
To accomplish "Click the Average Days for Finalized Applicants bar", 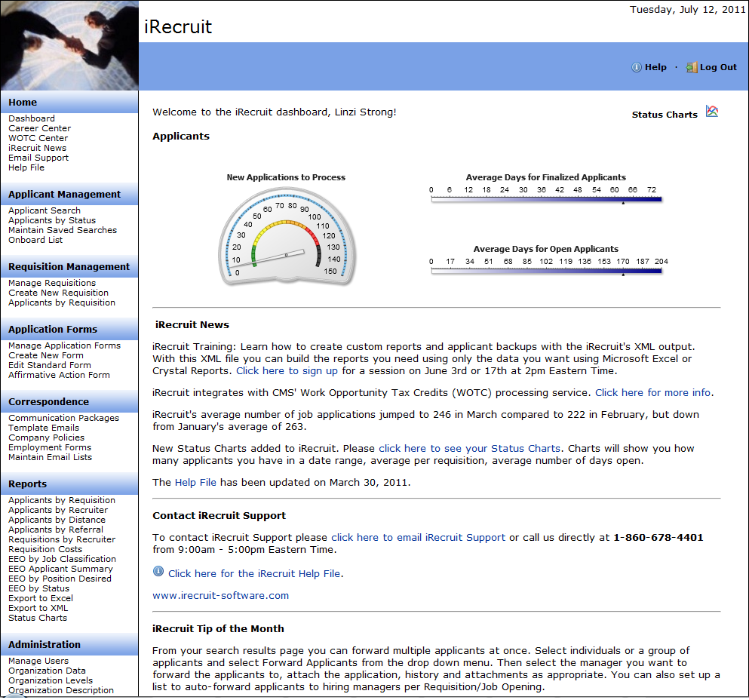I will pyautogui.click(x=546, y=199).
